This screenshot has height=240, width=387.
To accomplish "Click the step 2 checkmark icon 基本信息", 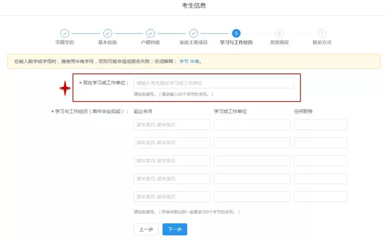I will point(107,33).
